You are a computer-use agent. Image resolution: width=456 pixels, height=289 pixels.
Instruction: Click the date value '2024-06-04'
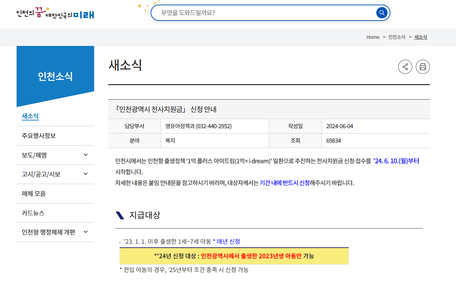coord(340,126)
